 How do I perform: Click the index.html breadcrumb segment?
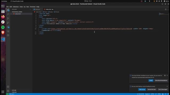coord(38,12)
